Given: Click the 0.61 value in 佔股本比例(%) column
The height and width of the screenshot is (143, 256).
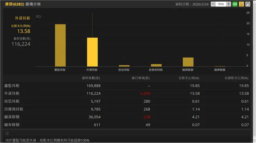Looking at the screenshot, I should pos(196,101).
